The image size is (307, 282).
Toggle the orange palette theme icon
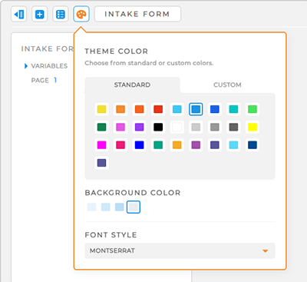coord(81,14)
